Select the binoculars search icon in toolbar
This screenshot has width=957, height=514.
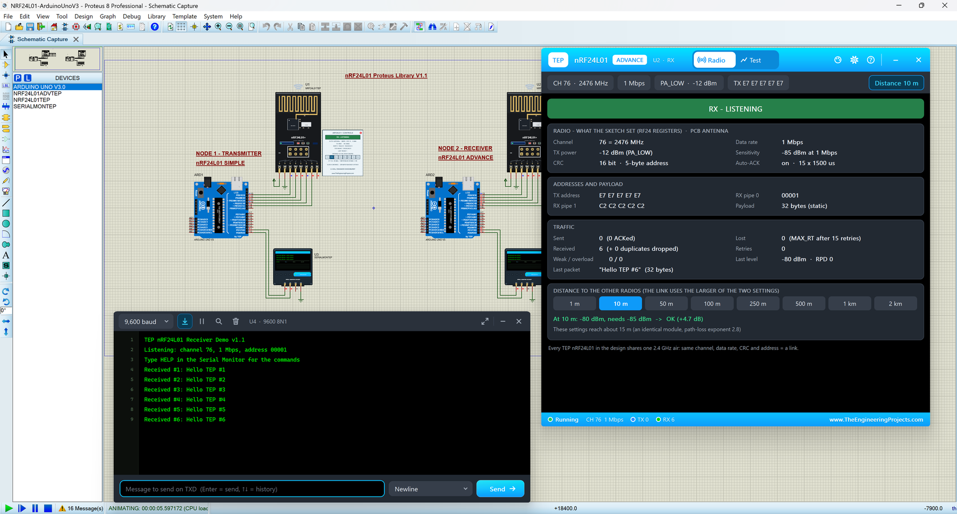pyautogui.click(x=432, y=27)
